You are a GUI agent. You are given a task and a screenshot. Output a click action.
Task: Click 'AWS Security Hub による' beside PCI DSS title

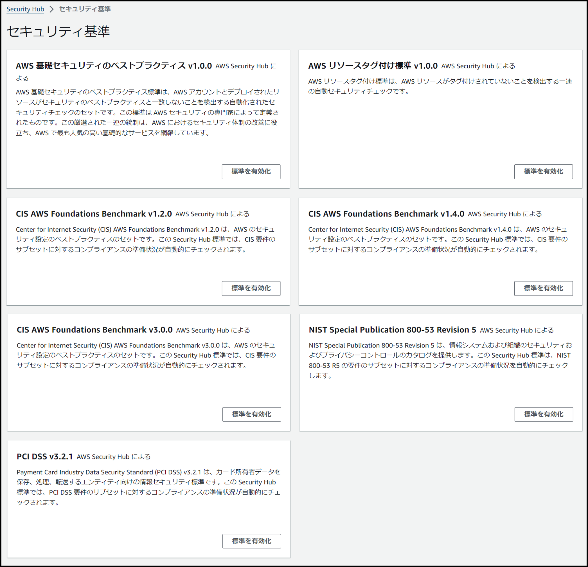113,456
